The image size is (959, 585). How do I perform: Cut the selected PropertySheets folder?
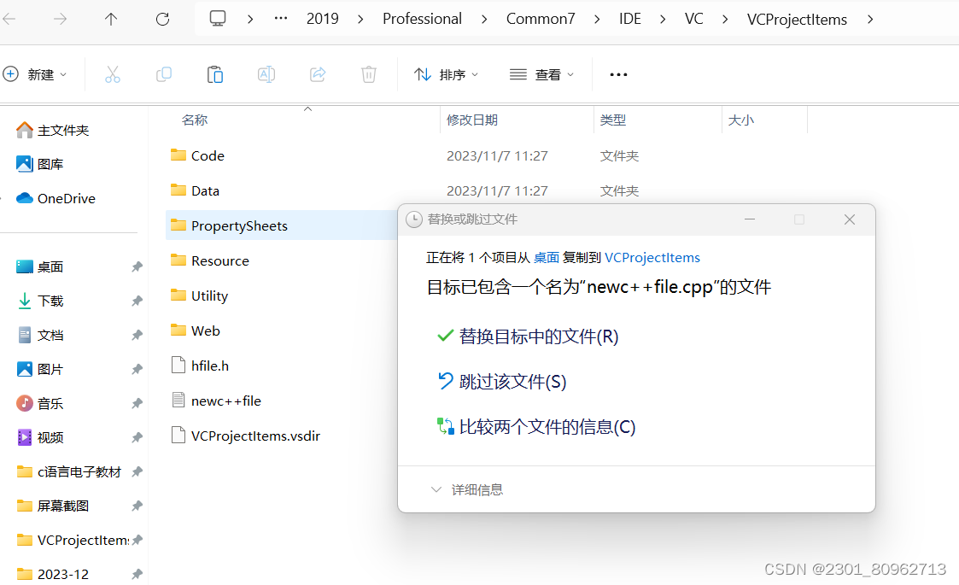click(113, 74)
